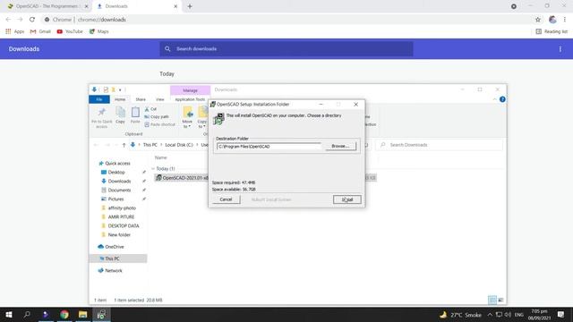This screenshot has width=573, height=322.
Task: Open the Windows Start menu
Action: coord(9,314)
